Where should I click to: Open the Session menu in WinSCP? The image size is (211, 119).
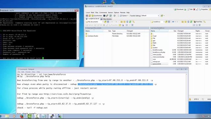pos(110,13)
